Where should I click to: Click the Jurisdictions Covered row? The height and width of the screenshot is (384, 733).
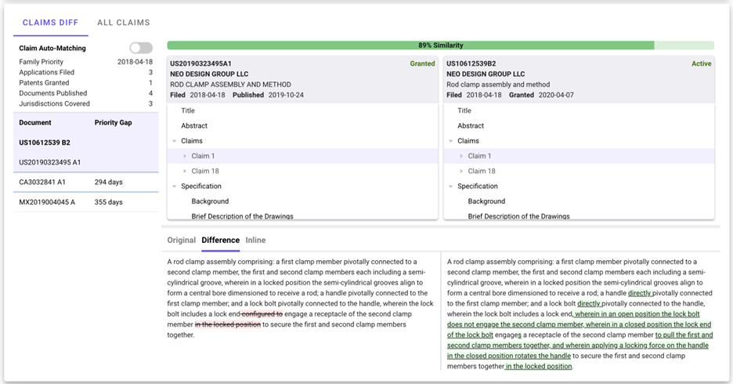(86, 103)
